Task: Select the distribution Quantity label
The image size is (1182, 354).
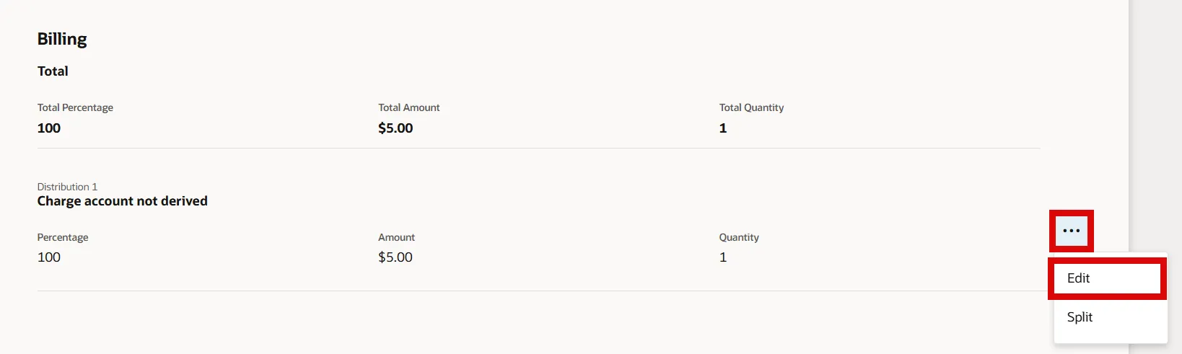Action: 739,237
